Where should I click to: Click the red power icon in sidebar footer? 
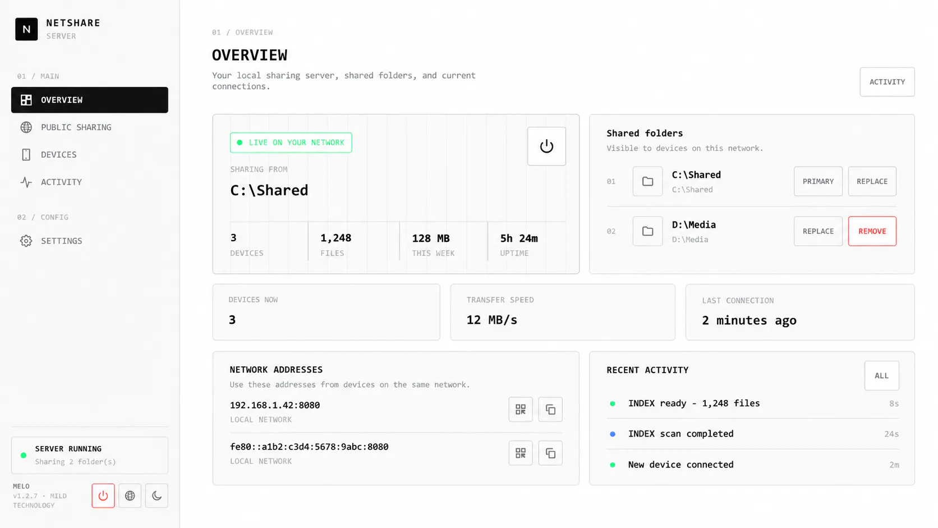103,496
